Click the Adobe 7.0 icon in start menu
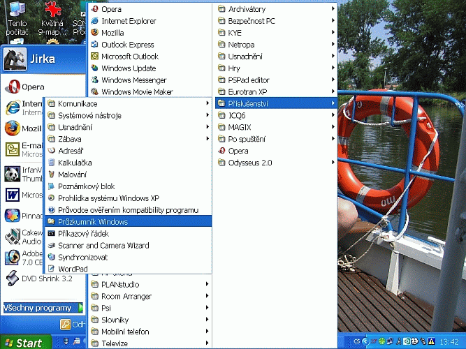This screenshot has width=466, height=349. 13,258
